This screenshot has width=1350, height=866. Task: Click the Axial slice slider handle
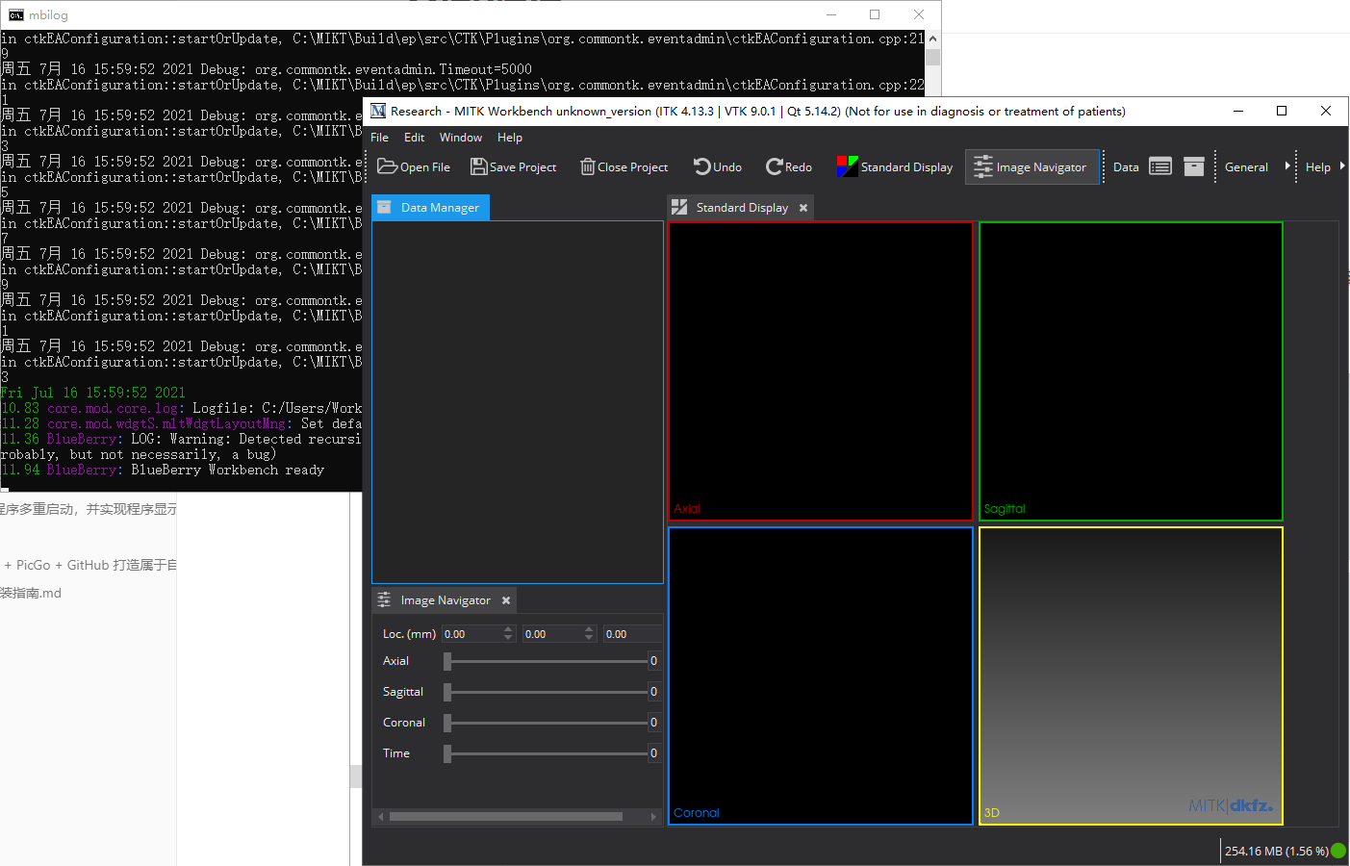tap(447, 661)
